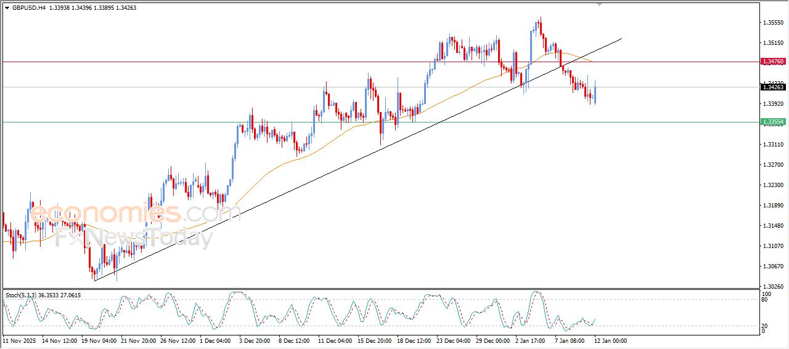Click the FxNewsToday watermark text

click(x=134, y=238)
